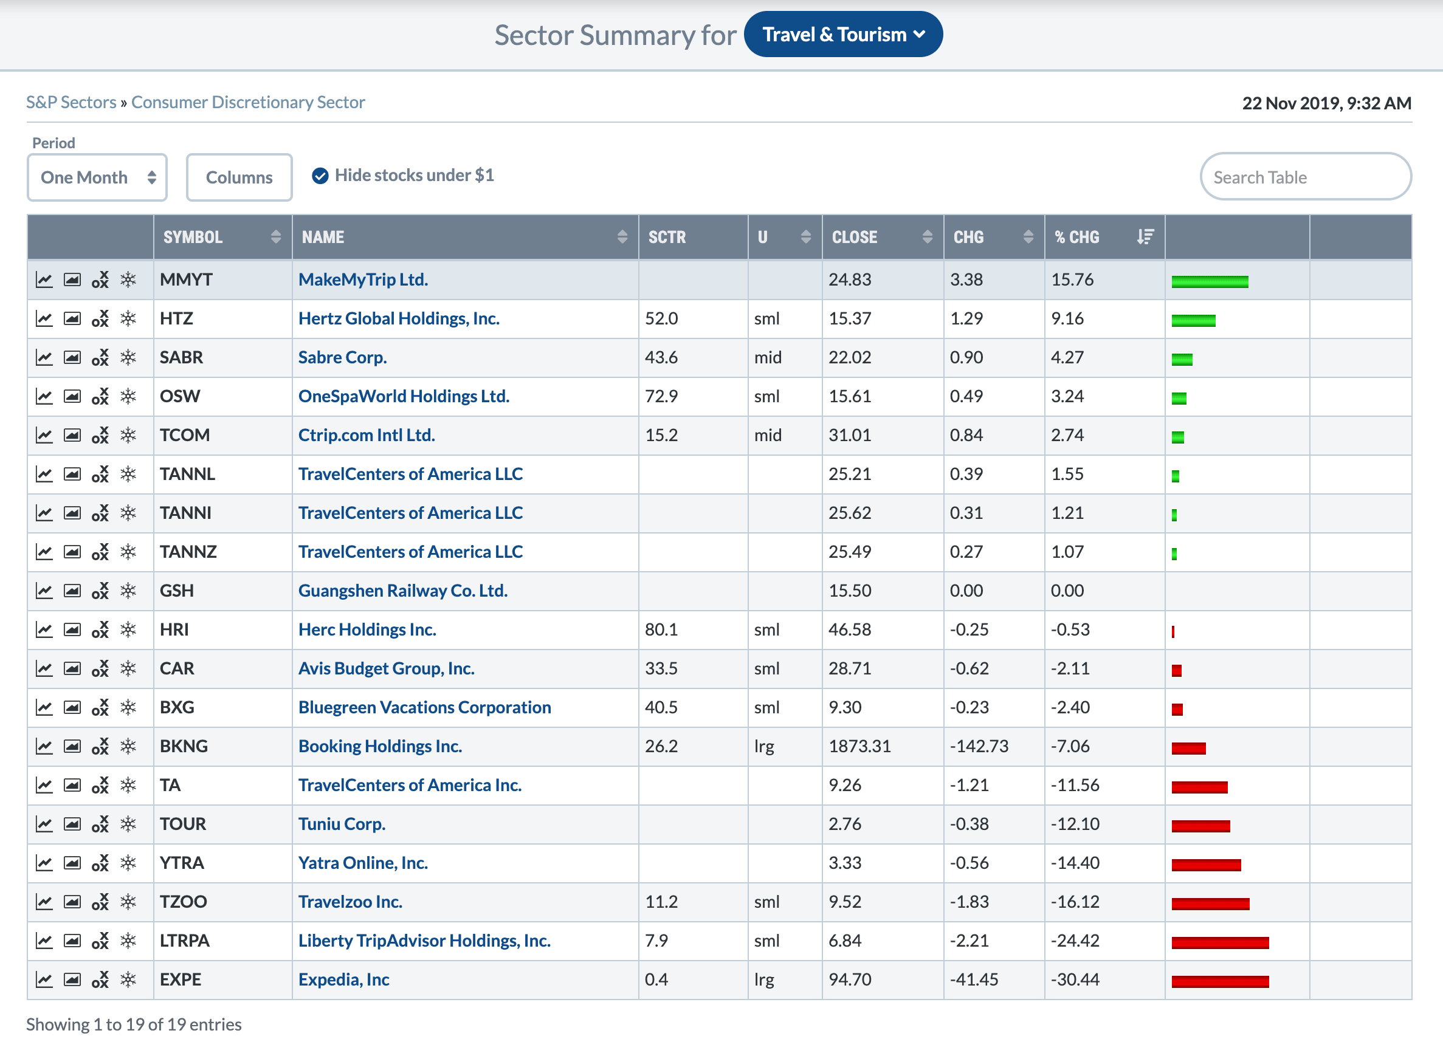This screenshot has height=1039, width=1443.
Task: Open the Columns selector
Action: (x=239, y=177)
